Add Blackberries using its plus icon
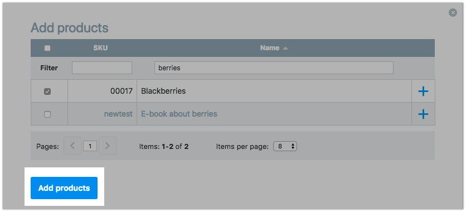 [423, 91]
